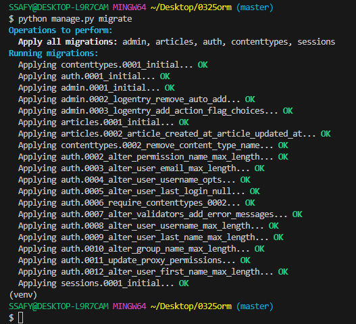The width and height of the screenshot is (356, 324).
Task: Click the auth.0009_alter_user_last_name_max_length line
Action: (151, 237)
